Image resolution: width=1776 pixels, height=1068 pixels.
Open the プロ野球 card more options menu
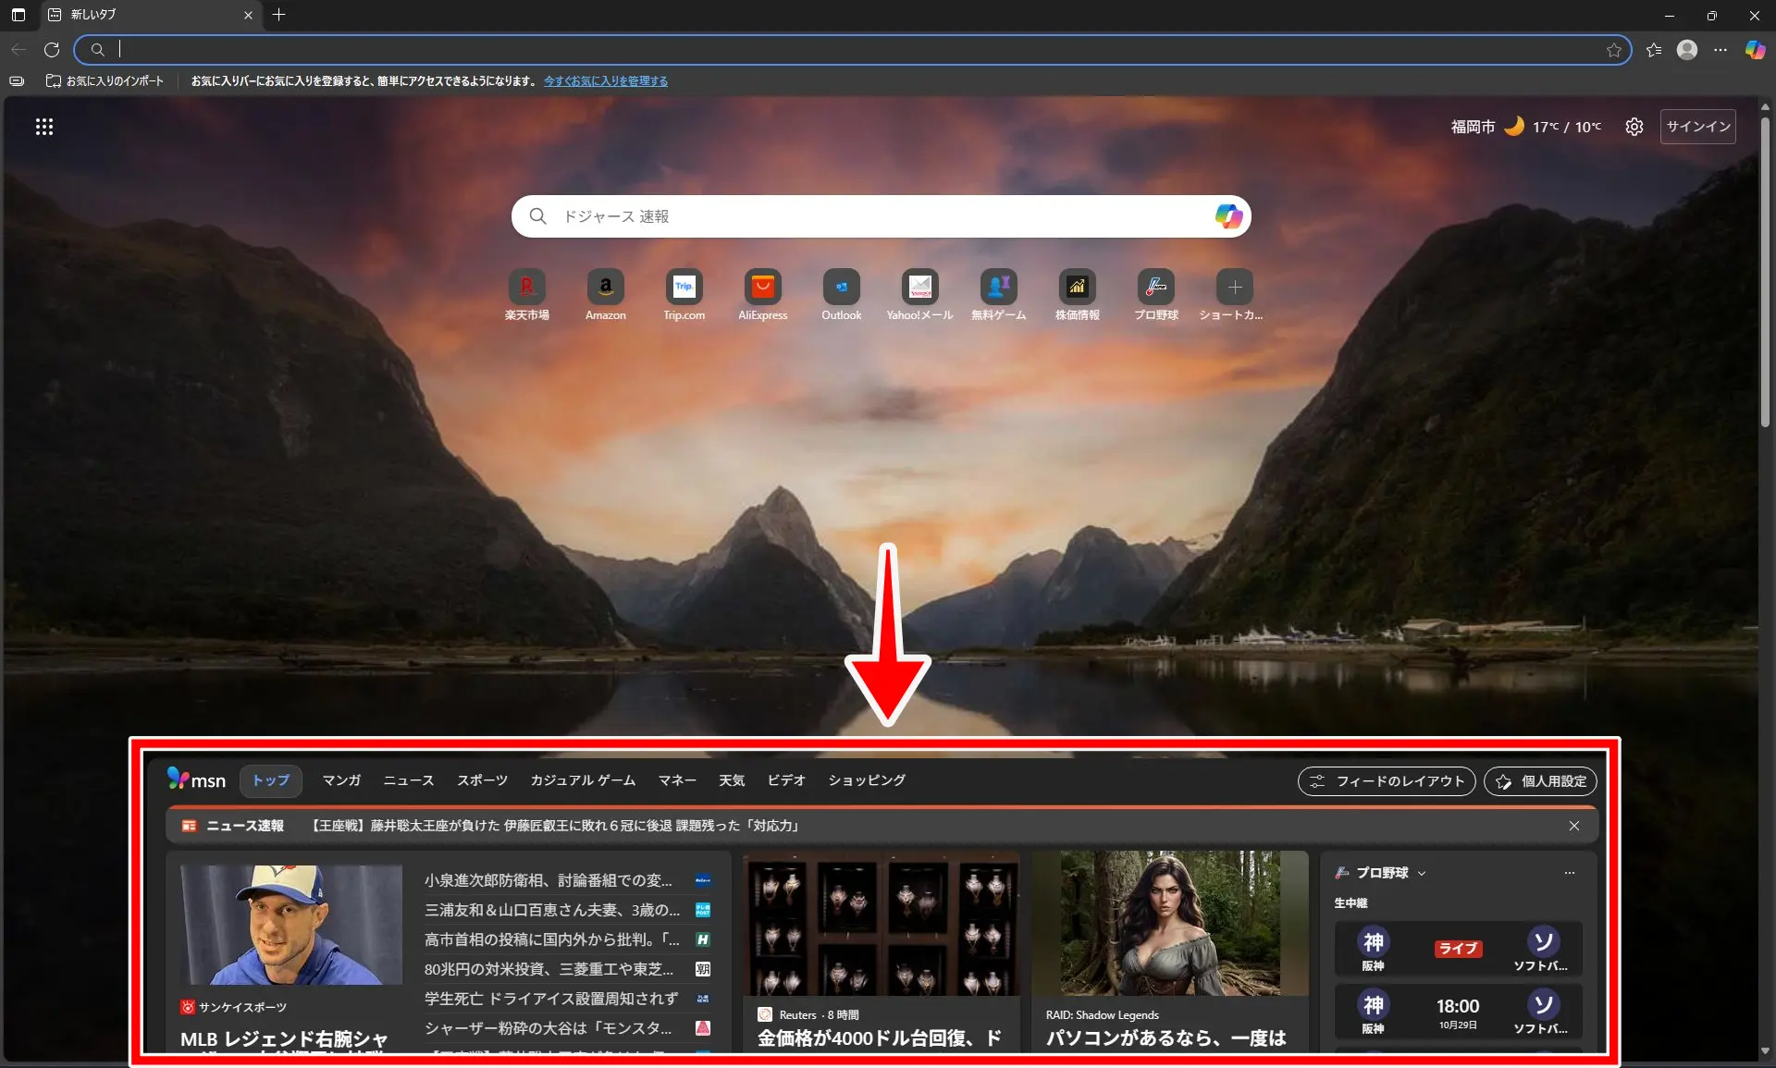pyautogui.click(x=1569, y=873)
